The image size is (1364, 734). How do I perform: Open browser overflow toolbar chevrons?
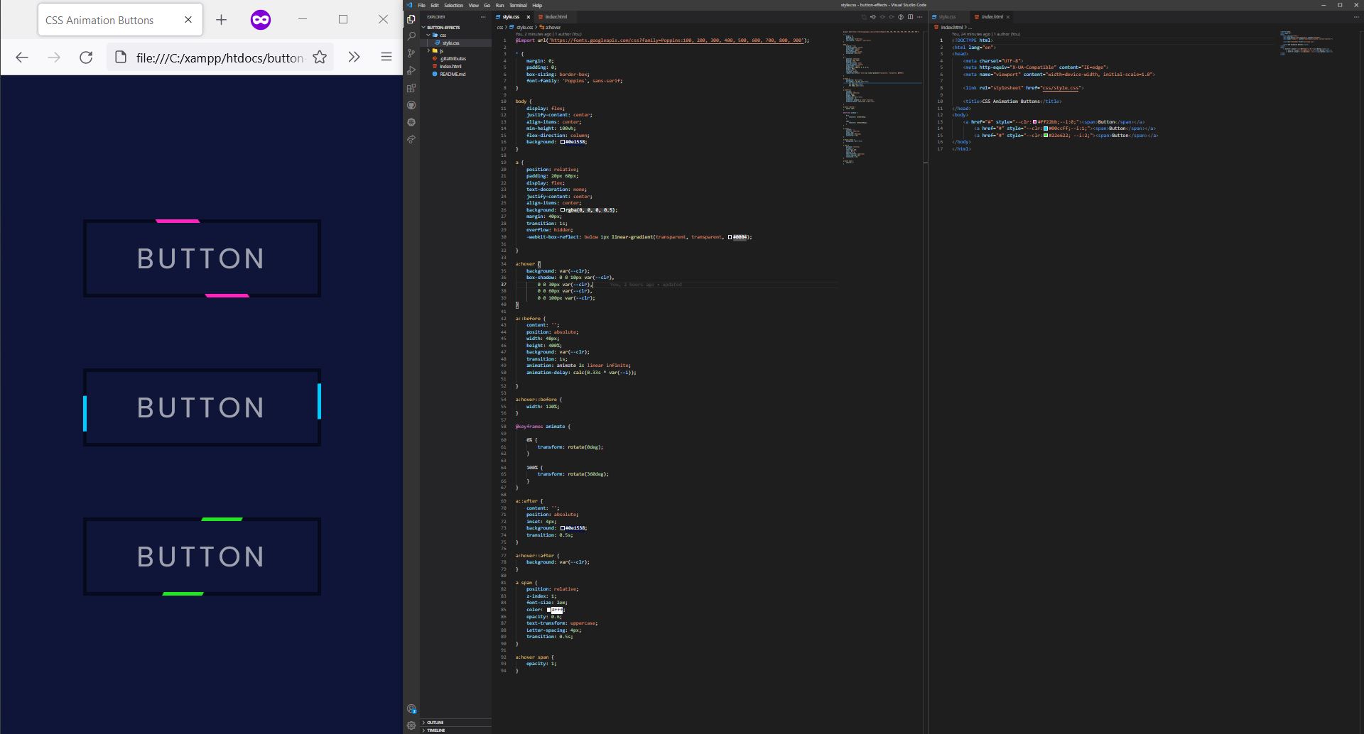click(354, 57)
